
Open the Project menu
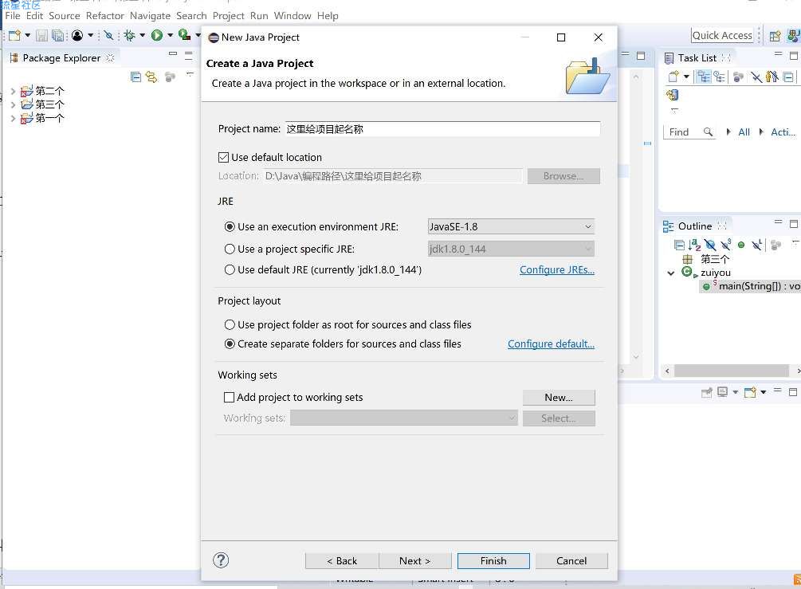pyautogui.click(x=229, y=16)
